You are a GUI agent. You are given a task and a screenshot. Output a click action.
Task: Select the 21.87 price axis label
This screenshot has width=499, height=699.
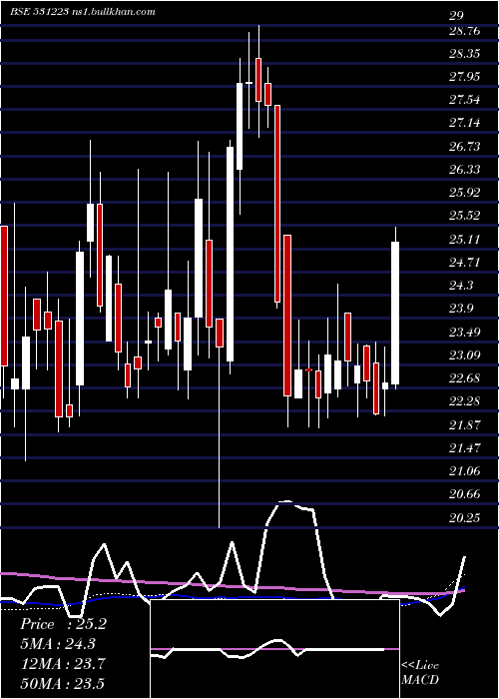464,425
